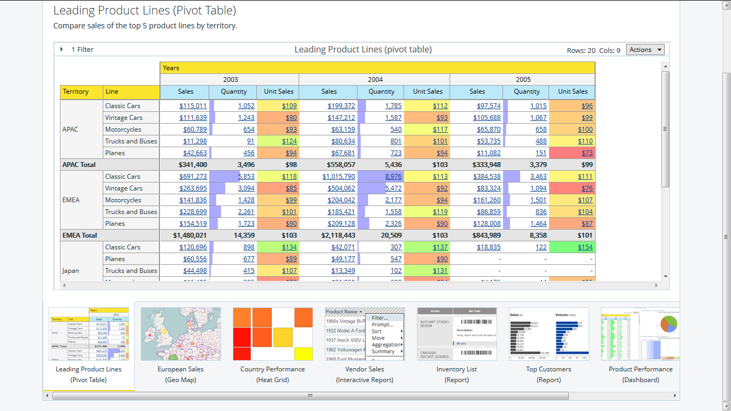Click the $18,835 sales link
Viewport: 731px width, 411px height.
click(489, 247)
